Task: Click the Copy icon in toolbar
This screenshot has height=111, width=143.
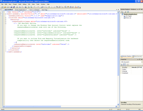Action: click(20, 7)
